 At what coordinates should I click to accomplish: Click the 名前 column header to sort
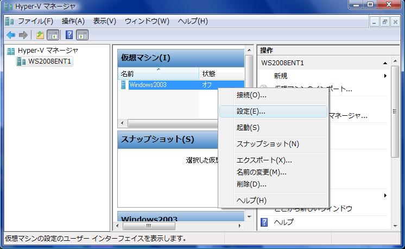click(157, 73)
